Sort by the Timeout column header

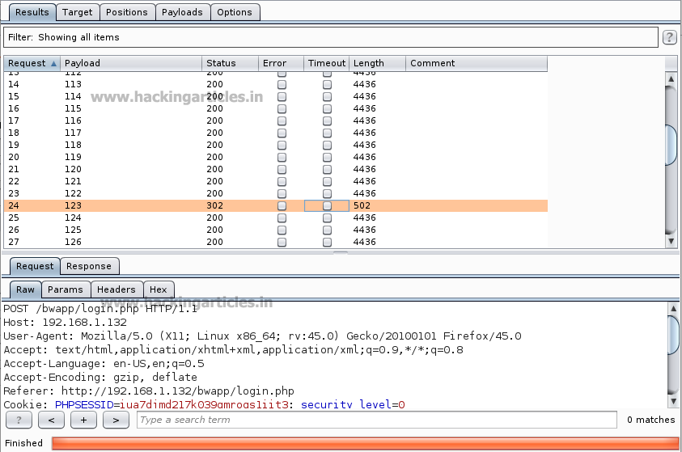(x=326, y=63)
